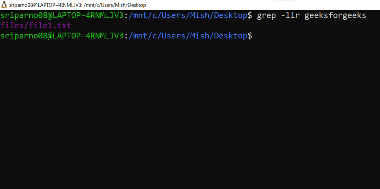Click the files/file1.txt output result

tap(36, 26)
